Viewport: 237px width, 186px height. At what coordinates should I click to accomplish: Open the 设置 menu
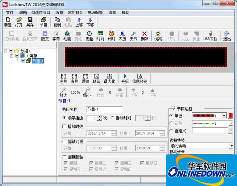tap(60, 13)
